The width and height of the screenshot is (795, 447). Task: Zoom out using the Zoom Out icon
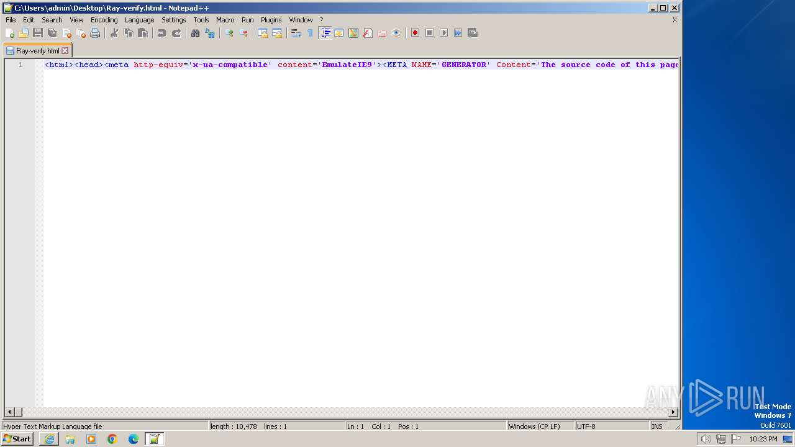(243, 33)
